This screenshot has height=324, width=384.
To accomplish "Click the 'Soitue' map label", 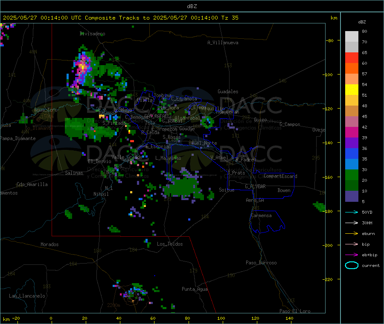I will 227,189.
